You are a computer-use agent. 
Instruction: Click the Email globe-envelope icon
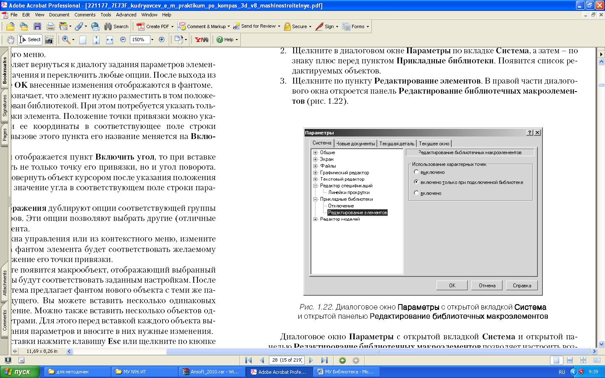coord(95,26)
